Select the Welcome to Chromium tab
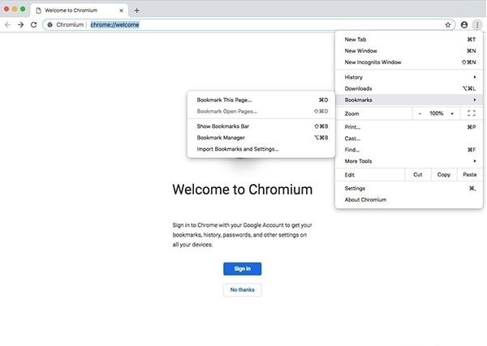Screen dimensions: 487x346 [80, 11]
